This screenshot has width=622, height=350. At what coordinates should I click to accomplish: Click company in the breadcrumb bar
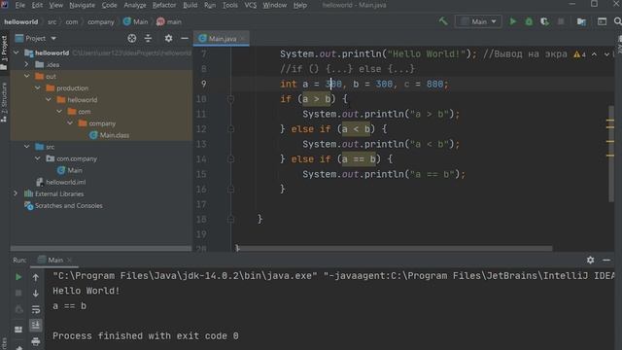pyautogui.click(x=101, y=21)
